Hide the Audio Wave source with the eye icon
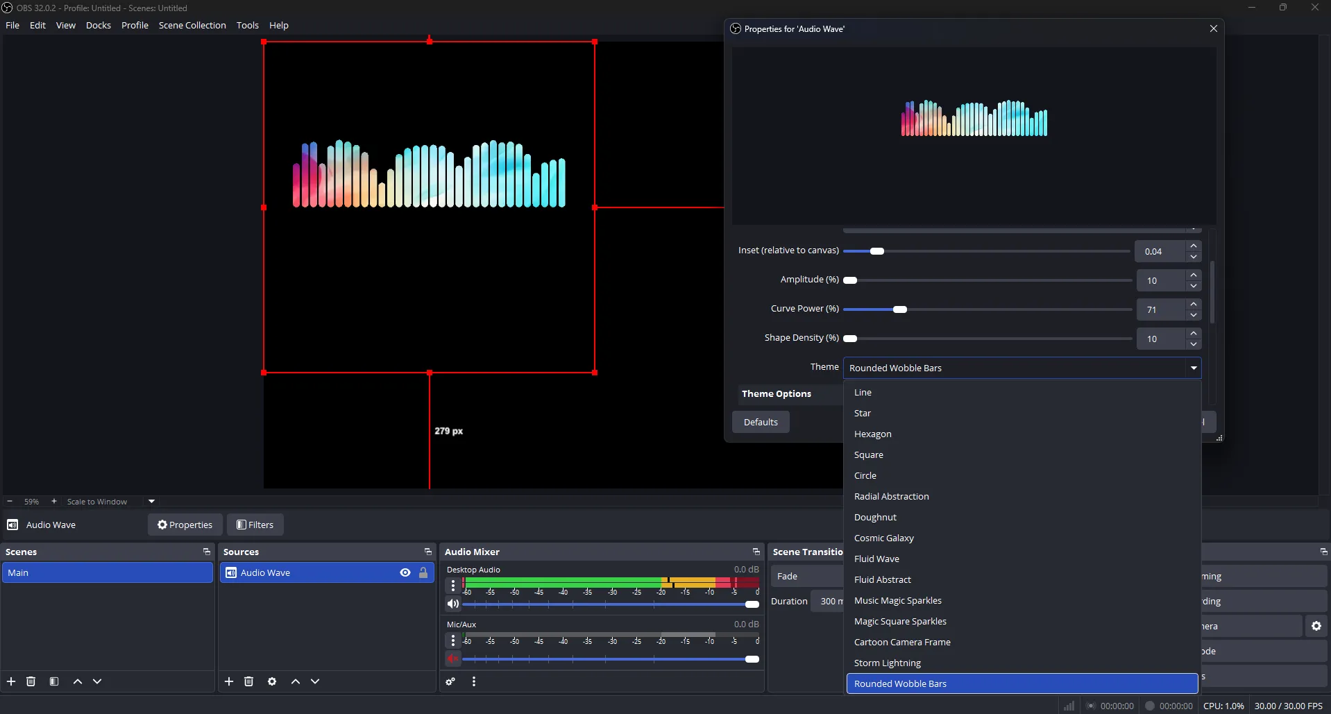 click(405, 572)
